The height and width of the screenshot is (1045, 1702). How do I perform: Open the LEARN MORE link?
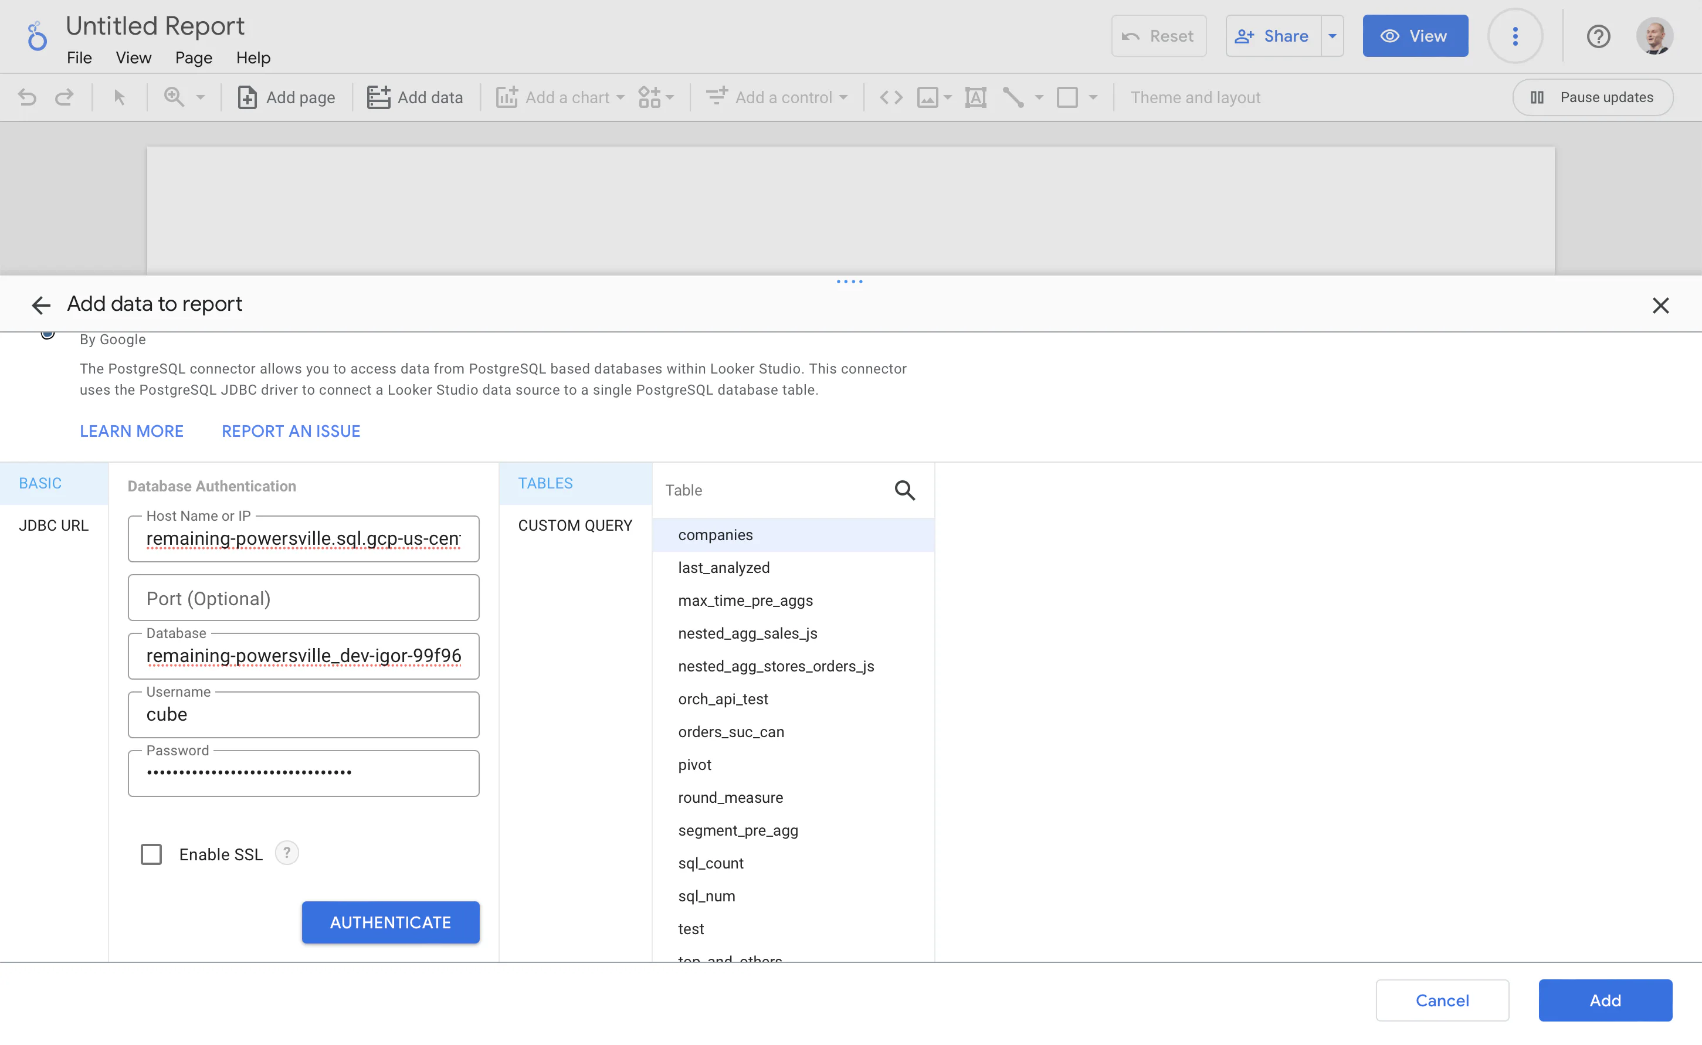point(131,430)
